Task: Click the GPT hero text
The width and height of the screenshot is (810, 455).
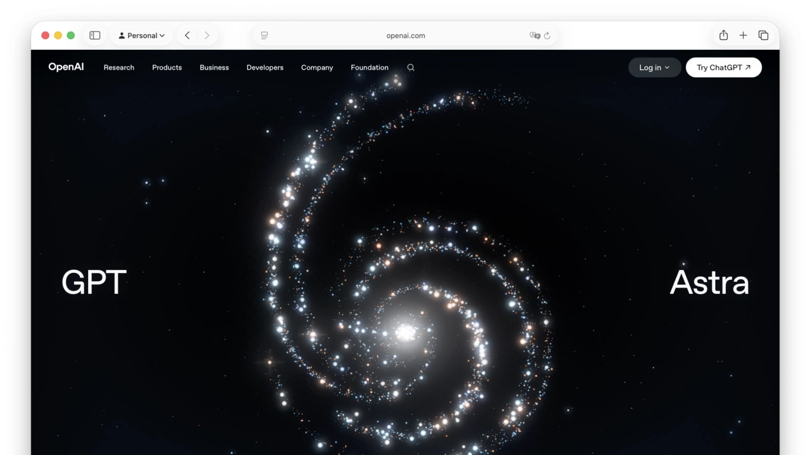Action: coord(94,282)
